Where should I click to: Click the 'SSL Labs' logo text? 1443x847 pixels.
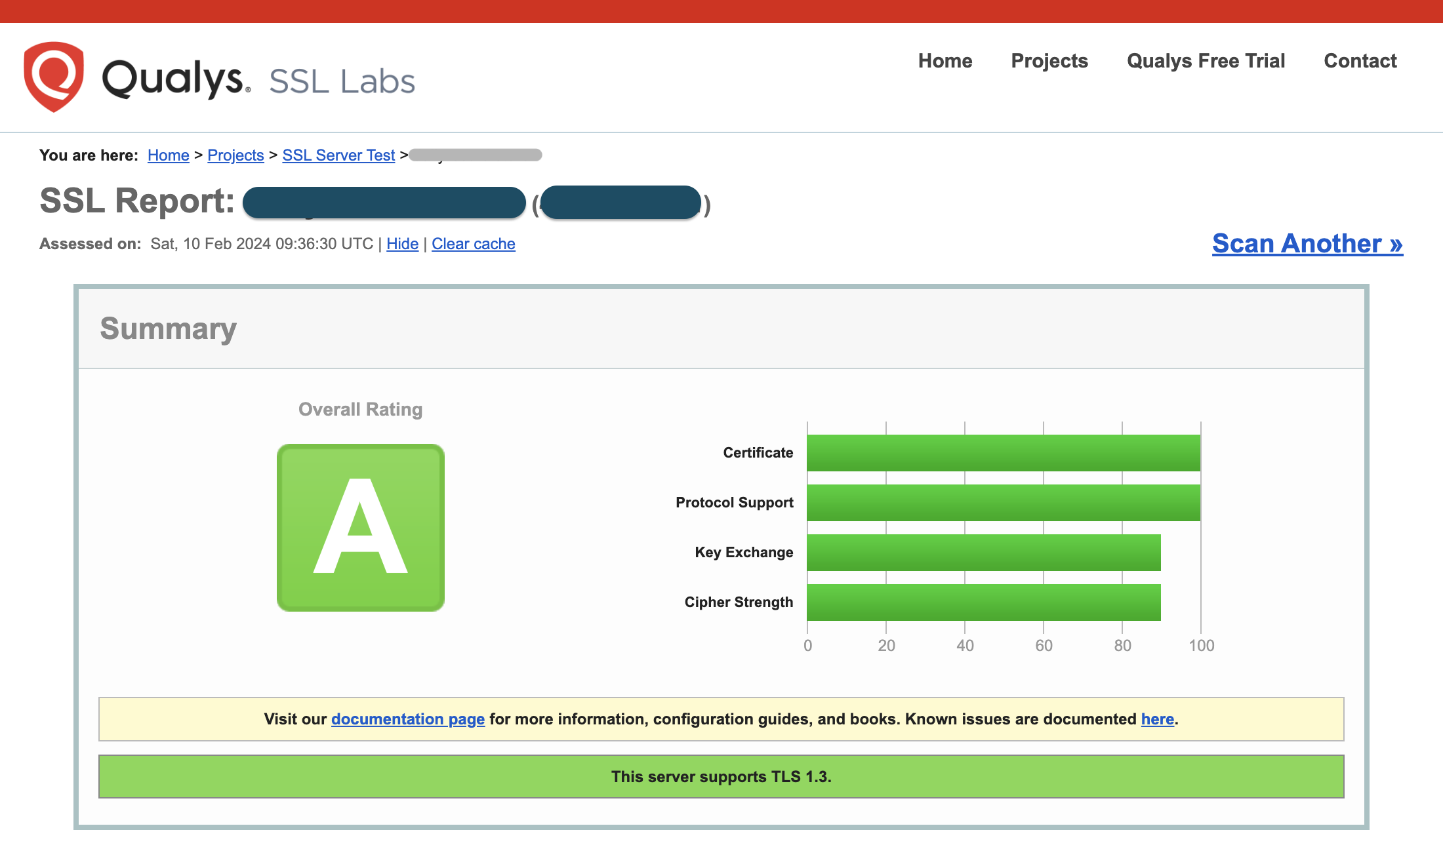342,81
